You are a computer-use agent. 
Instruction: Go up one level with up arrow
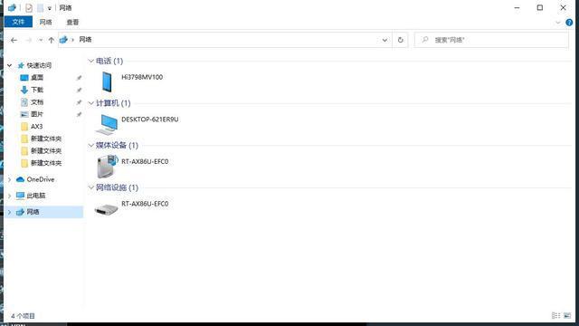[x=52, y=40]
